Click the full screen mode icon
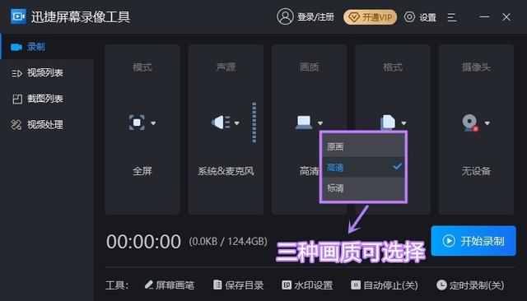The height and width of the screenshot is (301, 527). (x=137, y=123)
